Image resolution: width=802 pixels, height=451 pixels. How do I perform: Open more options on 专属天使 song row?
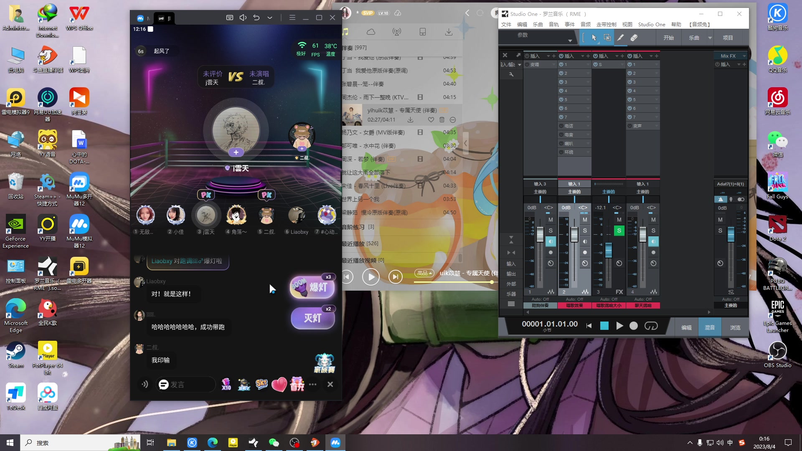453,120
